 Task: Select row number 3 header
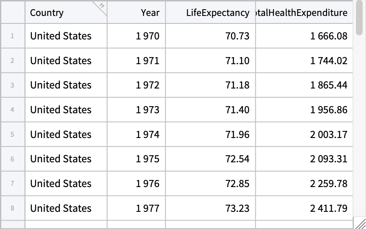pyautogui.click(x=13, y=85)
